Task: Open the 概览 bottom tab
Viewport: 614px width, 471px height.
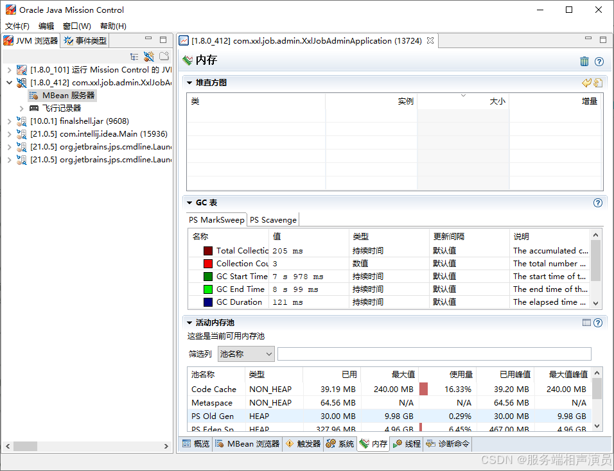Action: pyautogui.click(x=196, y=443)
